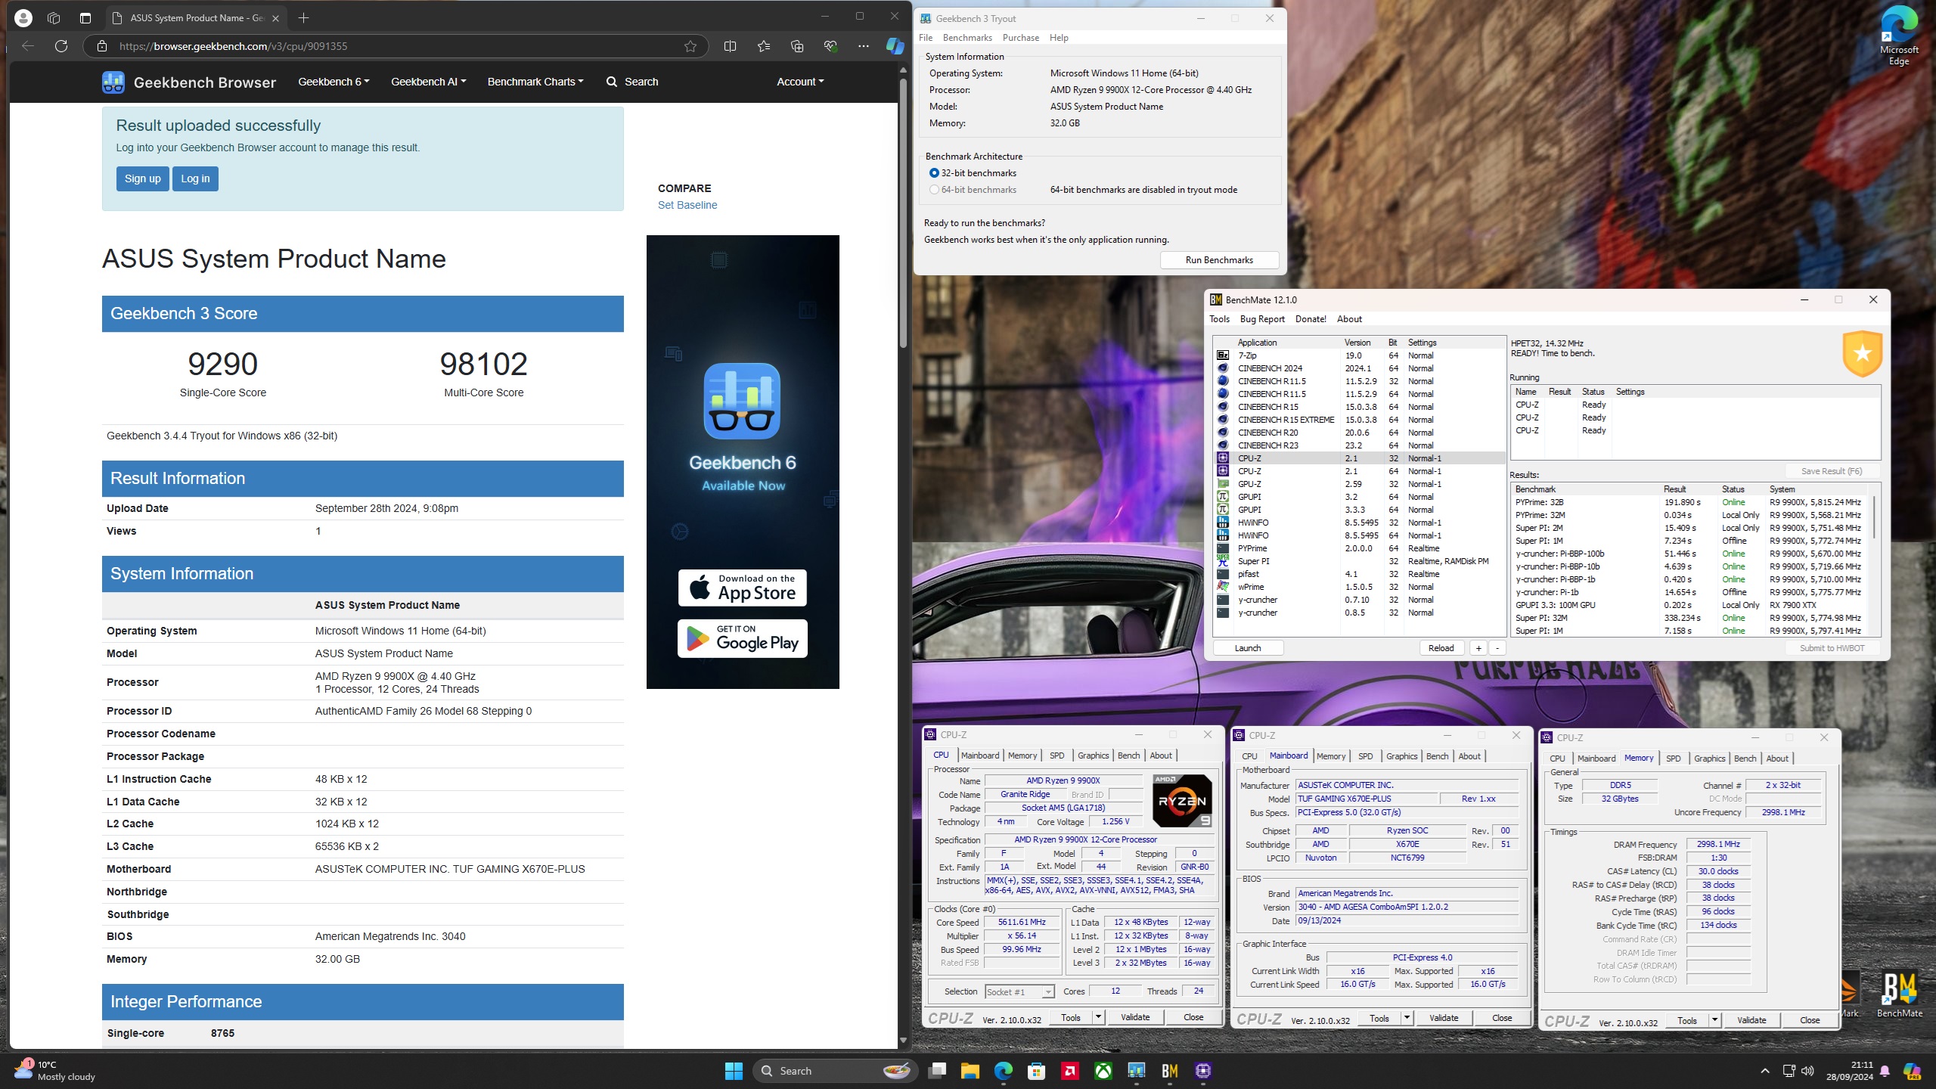Viewport: 1936px width, 1089px height.
Task: Open Socket #1 selection combo box
Action: 1019,992
